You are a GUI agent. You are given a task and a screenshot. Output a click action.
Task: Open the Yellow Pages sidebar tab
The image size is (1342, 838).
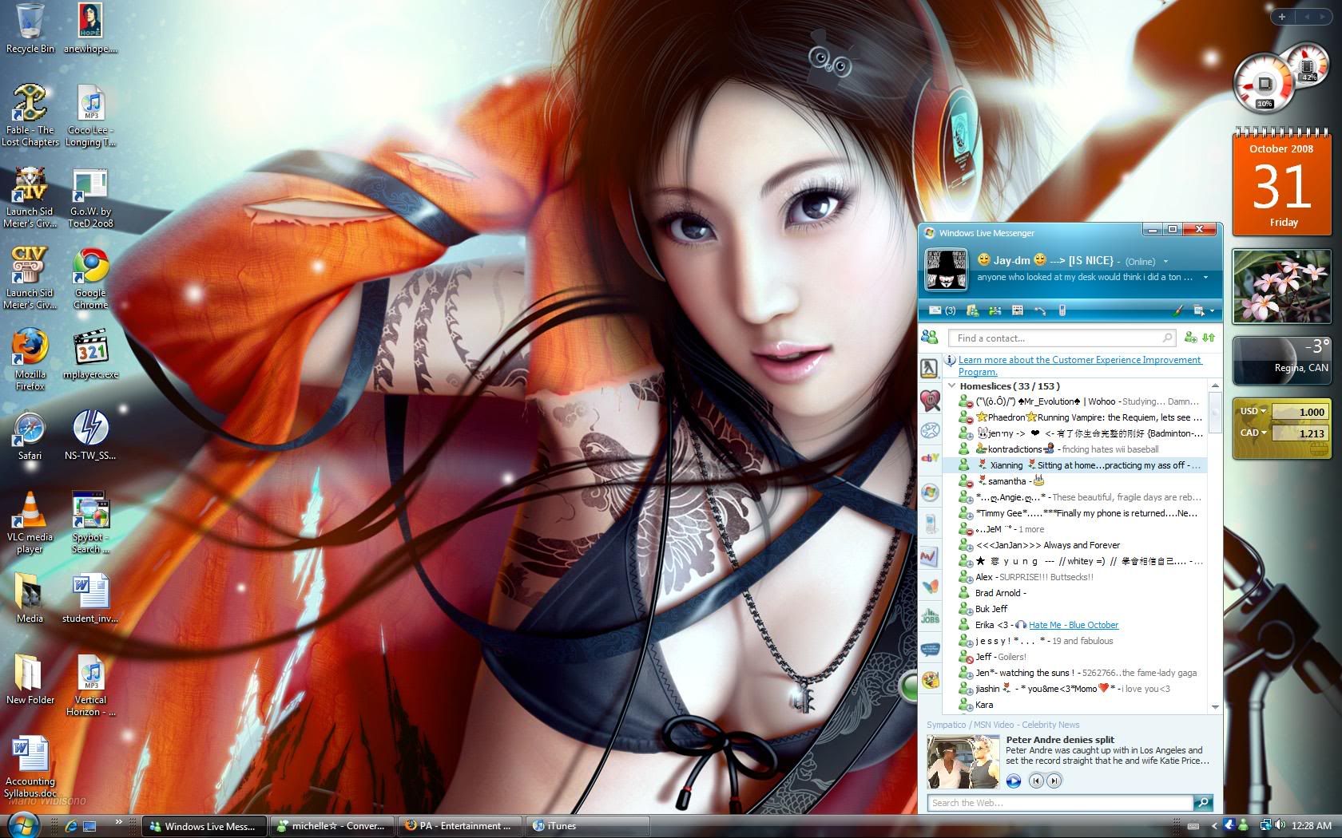[929, 368]
